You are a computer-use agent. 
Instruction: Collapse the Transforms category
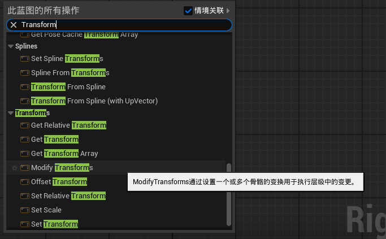tap(11, 113)
